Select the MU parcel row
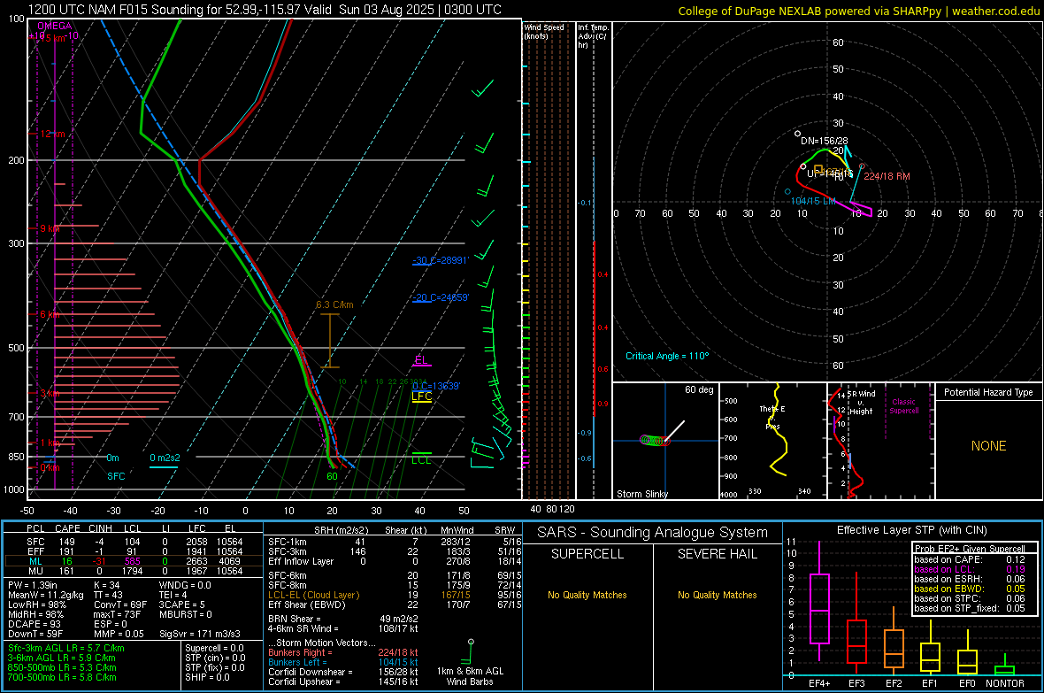This screenshot has width=1044, height=693. 134,570
